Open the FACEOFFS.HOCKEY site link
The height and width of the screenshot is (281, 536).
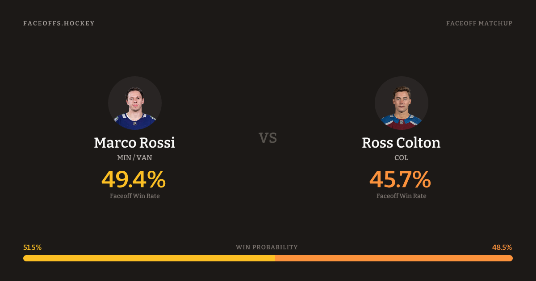pos(59,23)
